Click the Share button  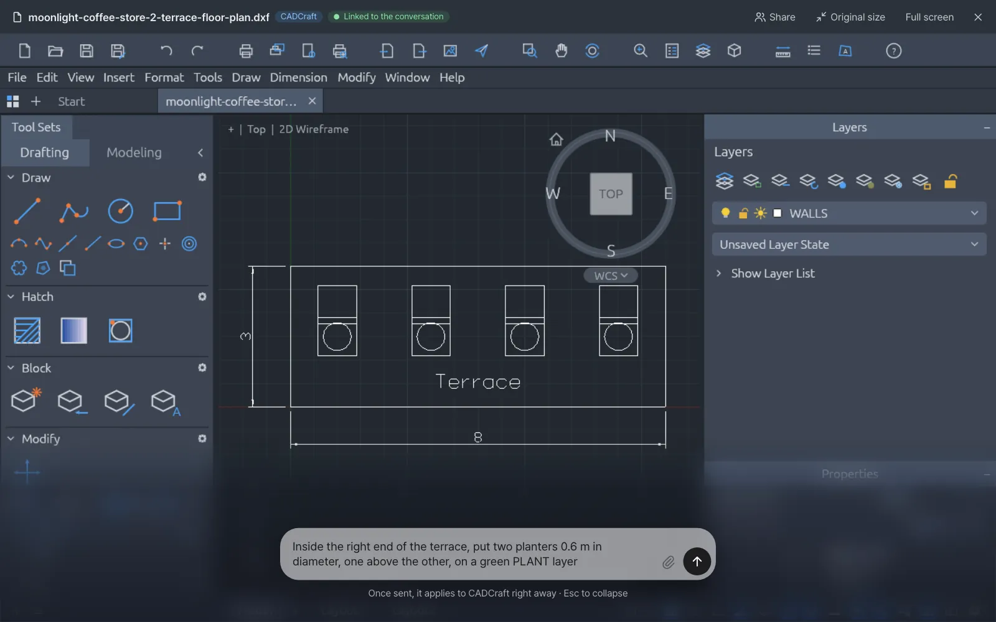point(775,17)
